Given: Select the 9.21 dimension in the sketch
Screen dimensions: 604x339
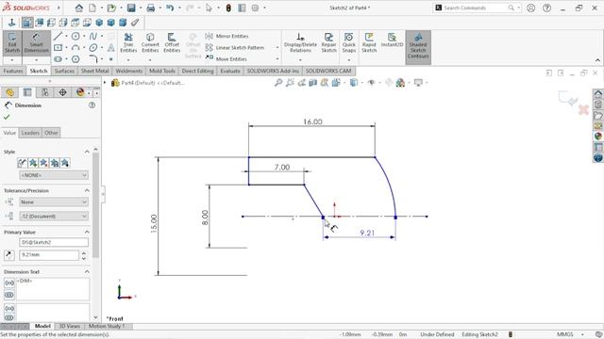Looking at the screenshot, I should coord(367,233).
